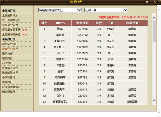Image resolution: width=161 pixels, height=117 pixels.
Task: Click score 1637936
Action: 82,29
